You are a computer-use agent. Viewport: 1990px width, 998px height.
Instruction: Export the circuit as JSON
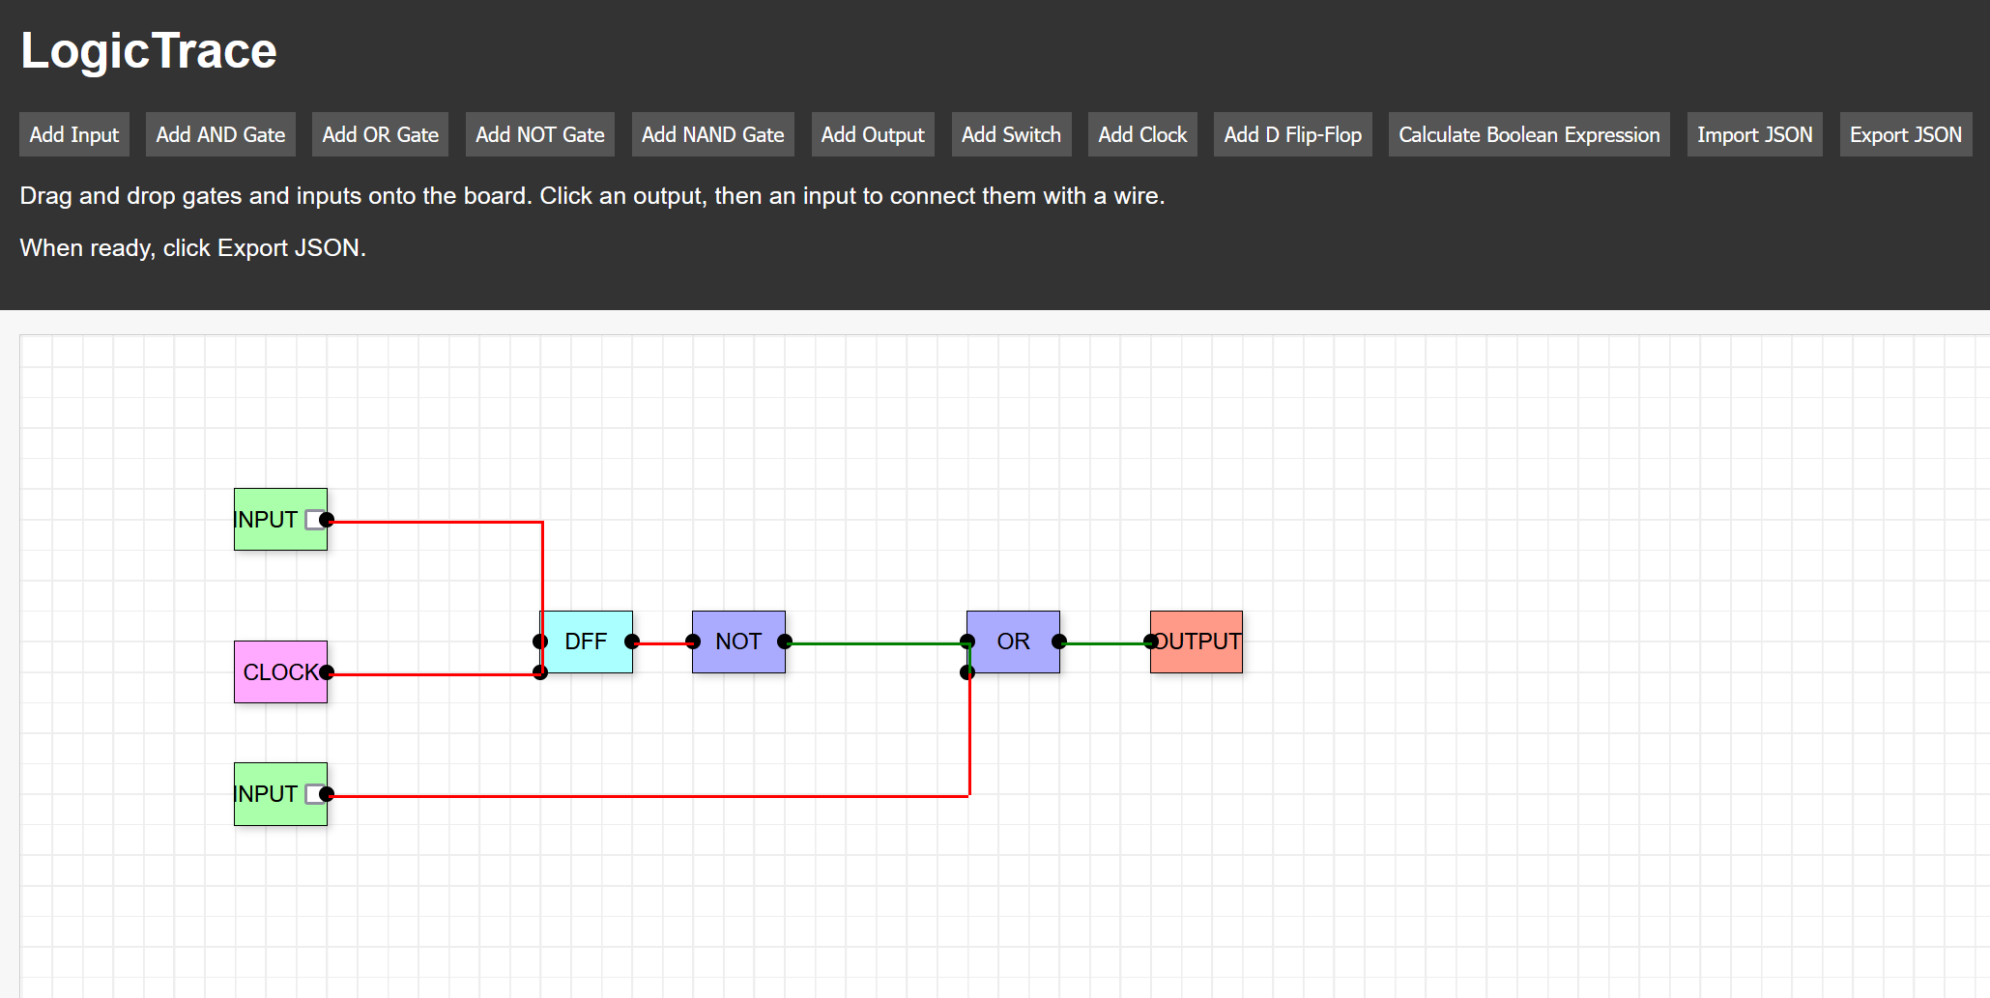click(1905, 134)
